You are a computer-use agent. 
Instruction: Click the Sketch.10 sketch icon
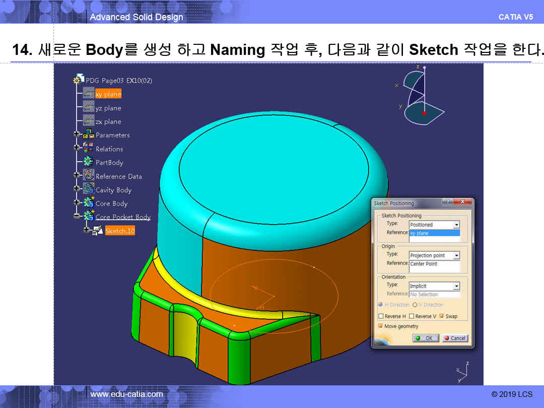(x=98, y=231)
